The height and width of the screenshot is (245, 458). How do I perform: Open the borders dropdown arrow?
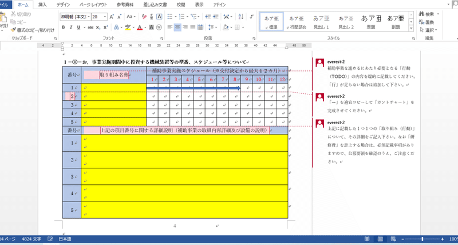click(x=243, y=27)
